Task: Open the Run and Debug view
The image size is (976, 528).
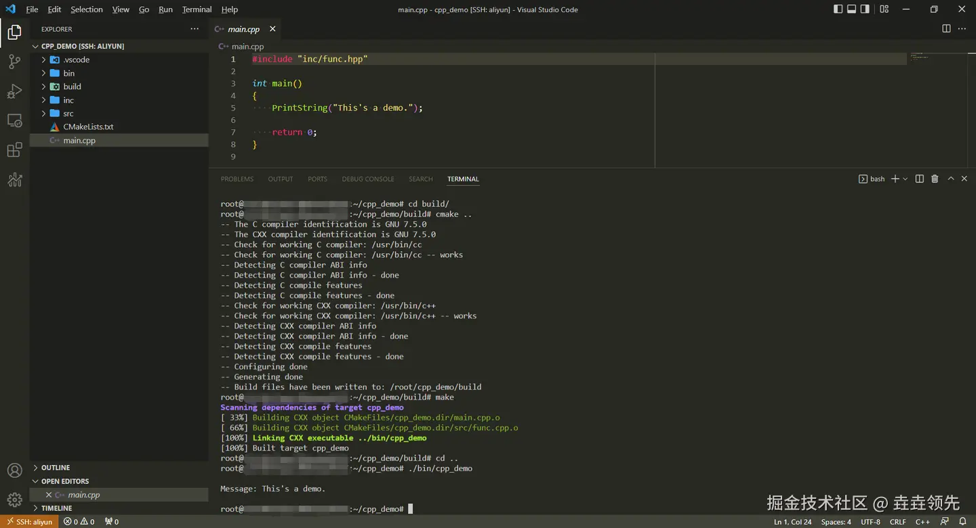Action: tap(14, 91)
